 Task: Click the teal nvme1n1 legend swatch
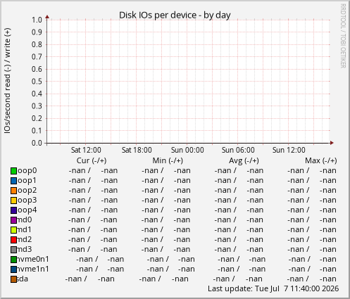point(13,269)
